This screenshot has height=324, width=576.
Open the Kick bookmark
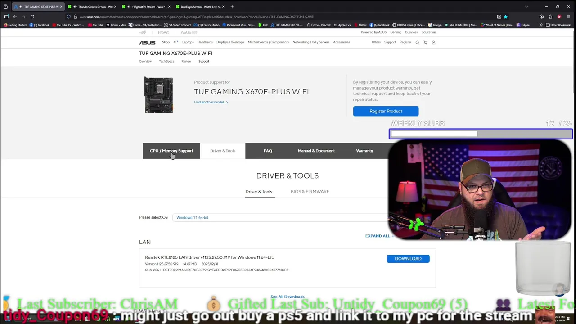tap(263, 25)
